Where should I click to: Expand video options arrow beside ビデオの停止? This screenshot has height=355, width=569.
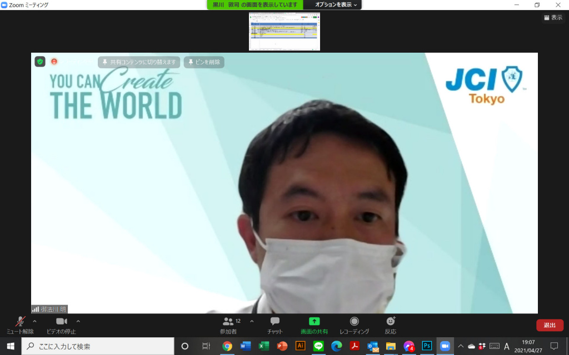pos(78,321)
